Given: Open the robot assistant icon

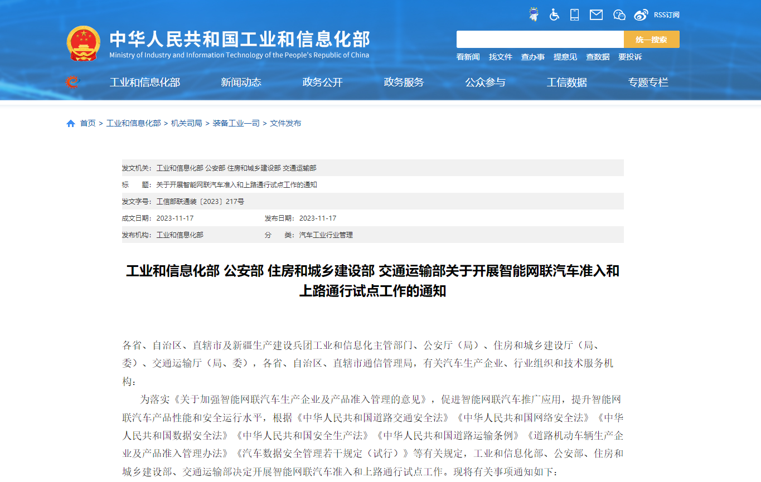Looking at the screenshot, I should [534, 14].
